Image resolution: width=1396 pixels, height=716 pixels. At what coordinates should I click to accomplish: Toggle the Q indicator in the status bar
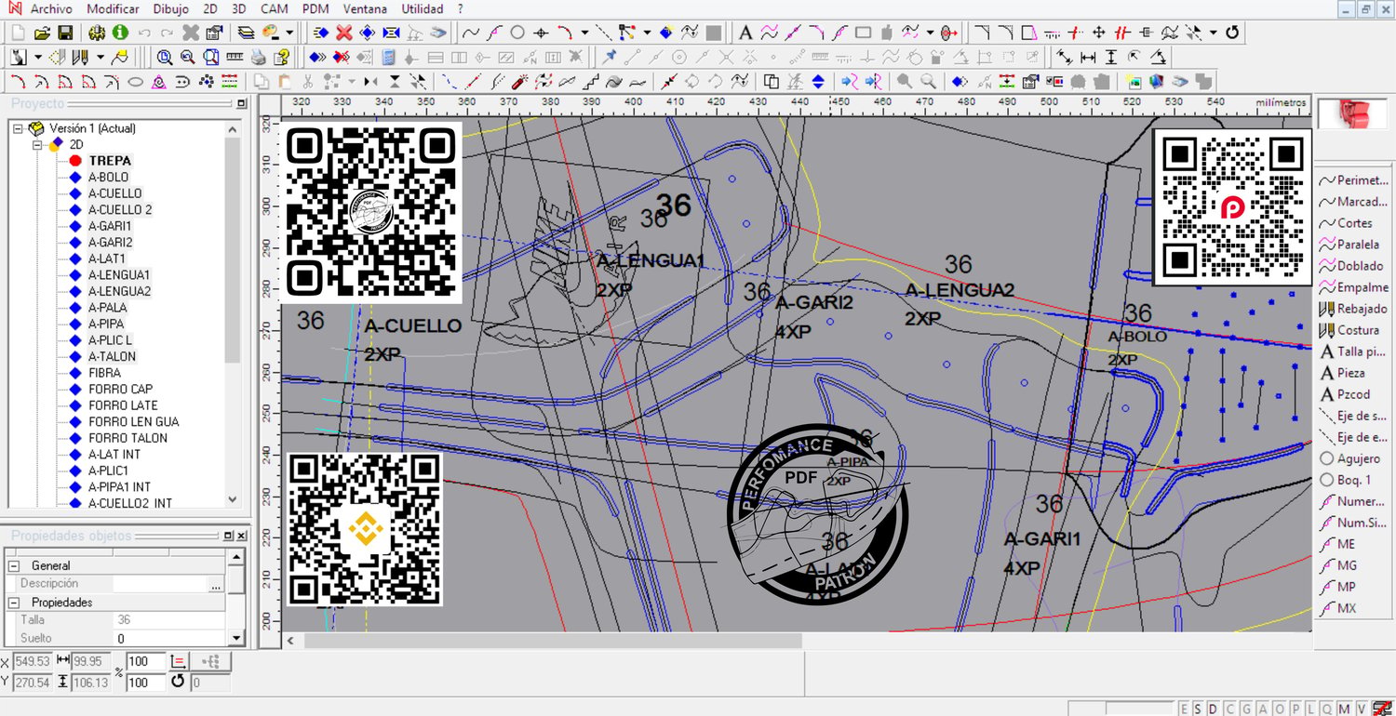tap(1325, 709)
